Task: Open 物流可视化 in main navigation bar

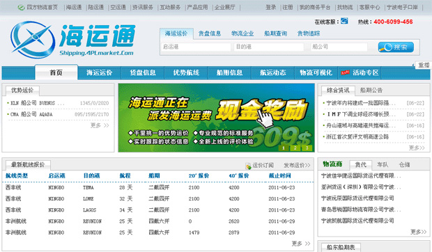Action: (x=316, y=73)
